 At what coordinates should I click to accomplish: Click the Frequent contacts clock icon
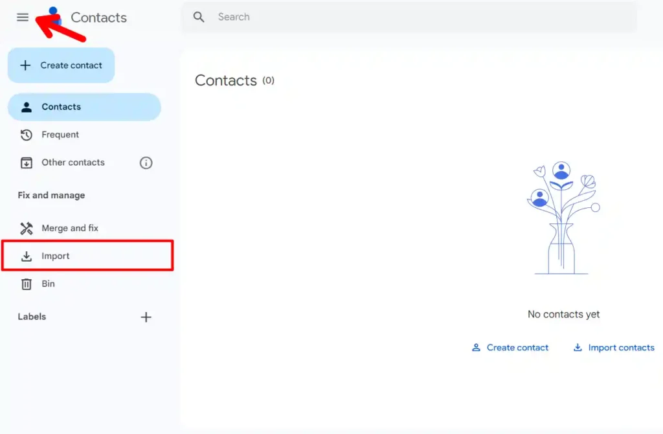coord(25,135)
